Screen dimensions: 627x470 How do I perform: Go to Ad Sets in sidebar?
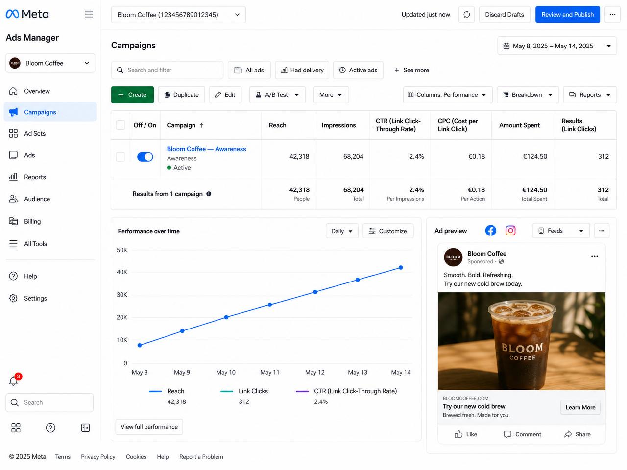coord(50,133)
